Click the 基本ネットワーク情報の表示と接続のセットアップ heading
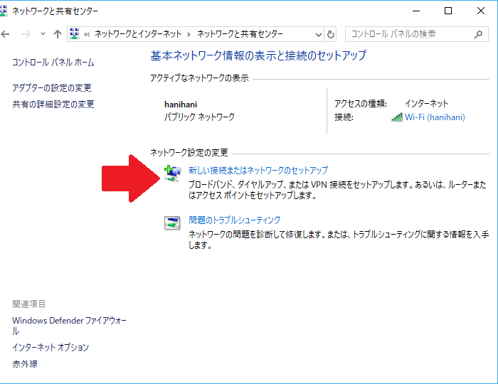Viewport: 498px width, 384px height. pos(258,55)
